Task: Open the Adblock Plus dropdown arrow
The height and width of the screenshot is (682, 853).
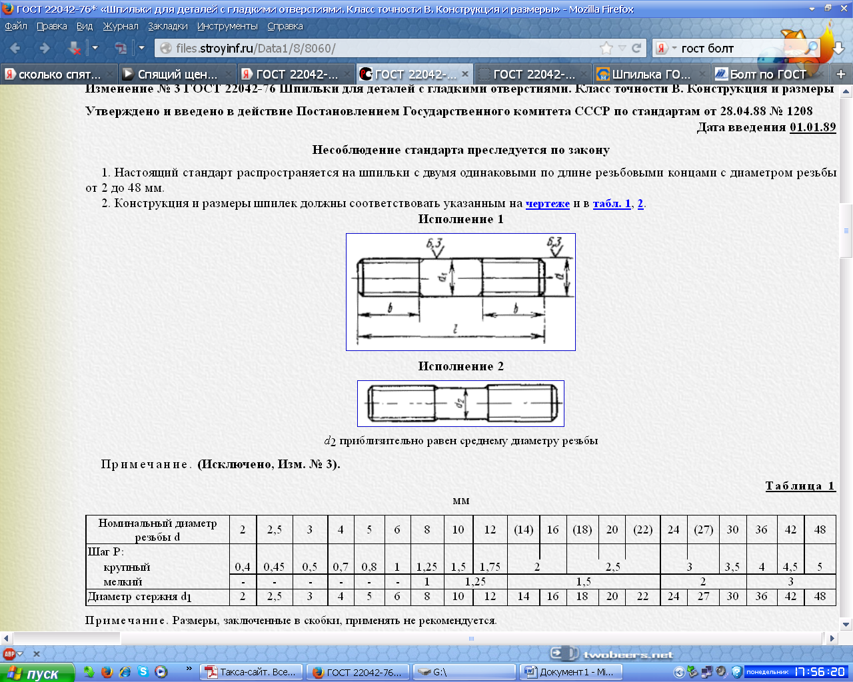Action: [20, 654]
